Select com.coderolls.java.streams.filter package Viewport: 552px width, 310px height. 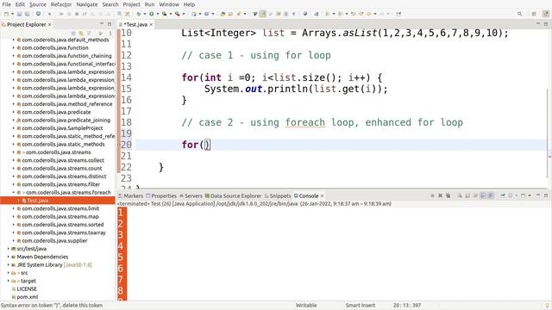click(x=60, y=184)
